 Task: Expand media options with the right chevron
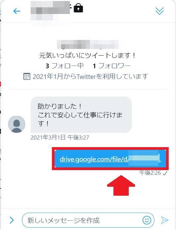tap(12, 220)
